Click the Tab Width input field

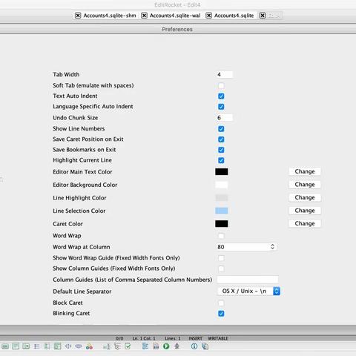click(225, 74)
